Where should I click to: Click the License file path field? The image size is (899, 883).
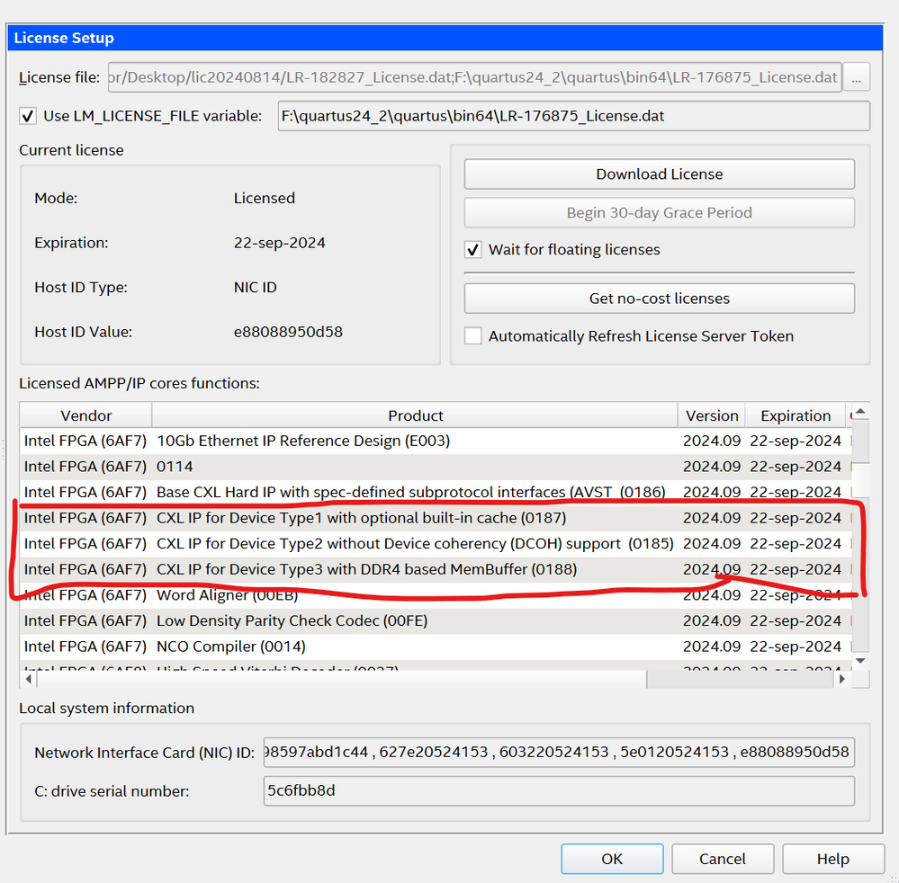[x=475, y=77]
